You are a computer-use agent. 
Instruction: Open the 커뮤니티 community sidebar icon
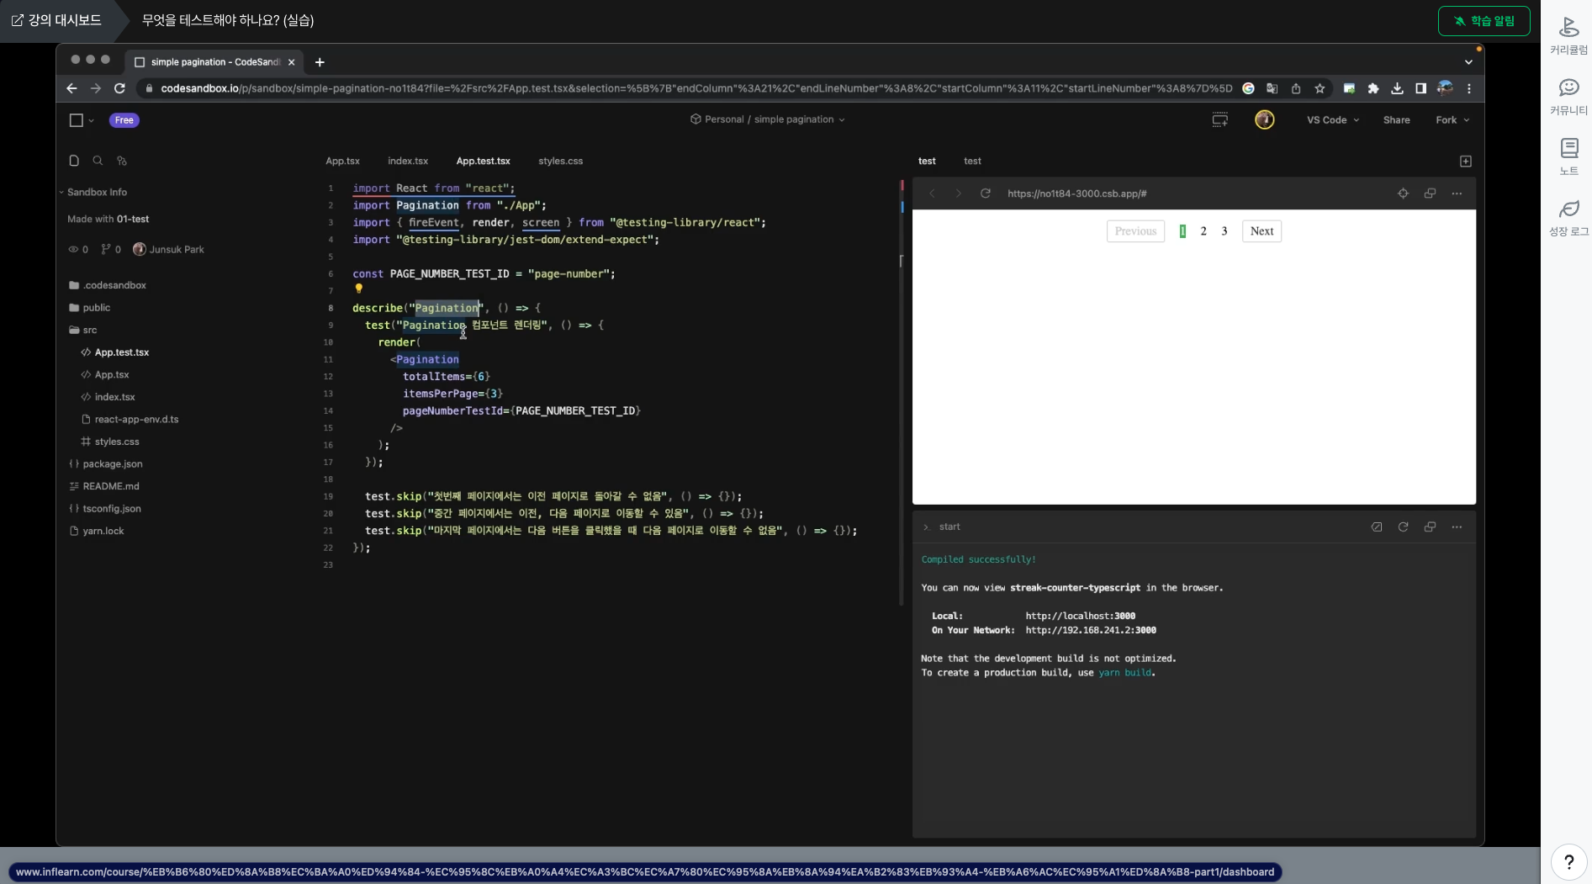tap(1568, 97)
